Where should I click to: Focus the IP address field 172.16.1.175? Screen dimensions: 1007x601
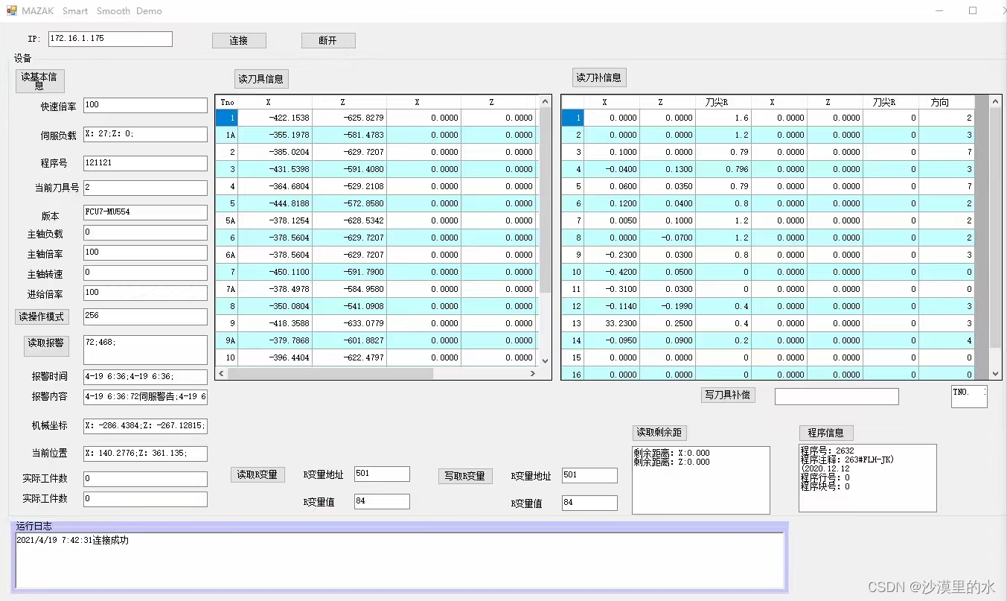[x=110, y=39]
